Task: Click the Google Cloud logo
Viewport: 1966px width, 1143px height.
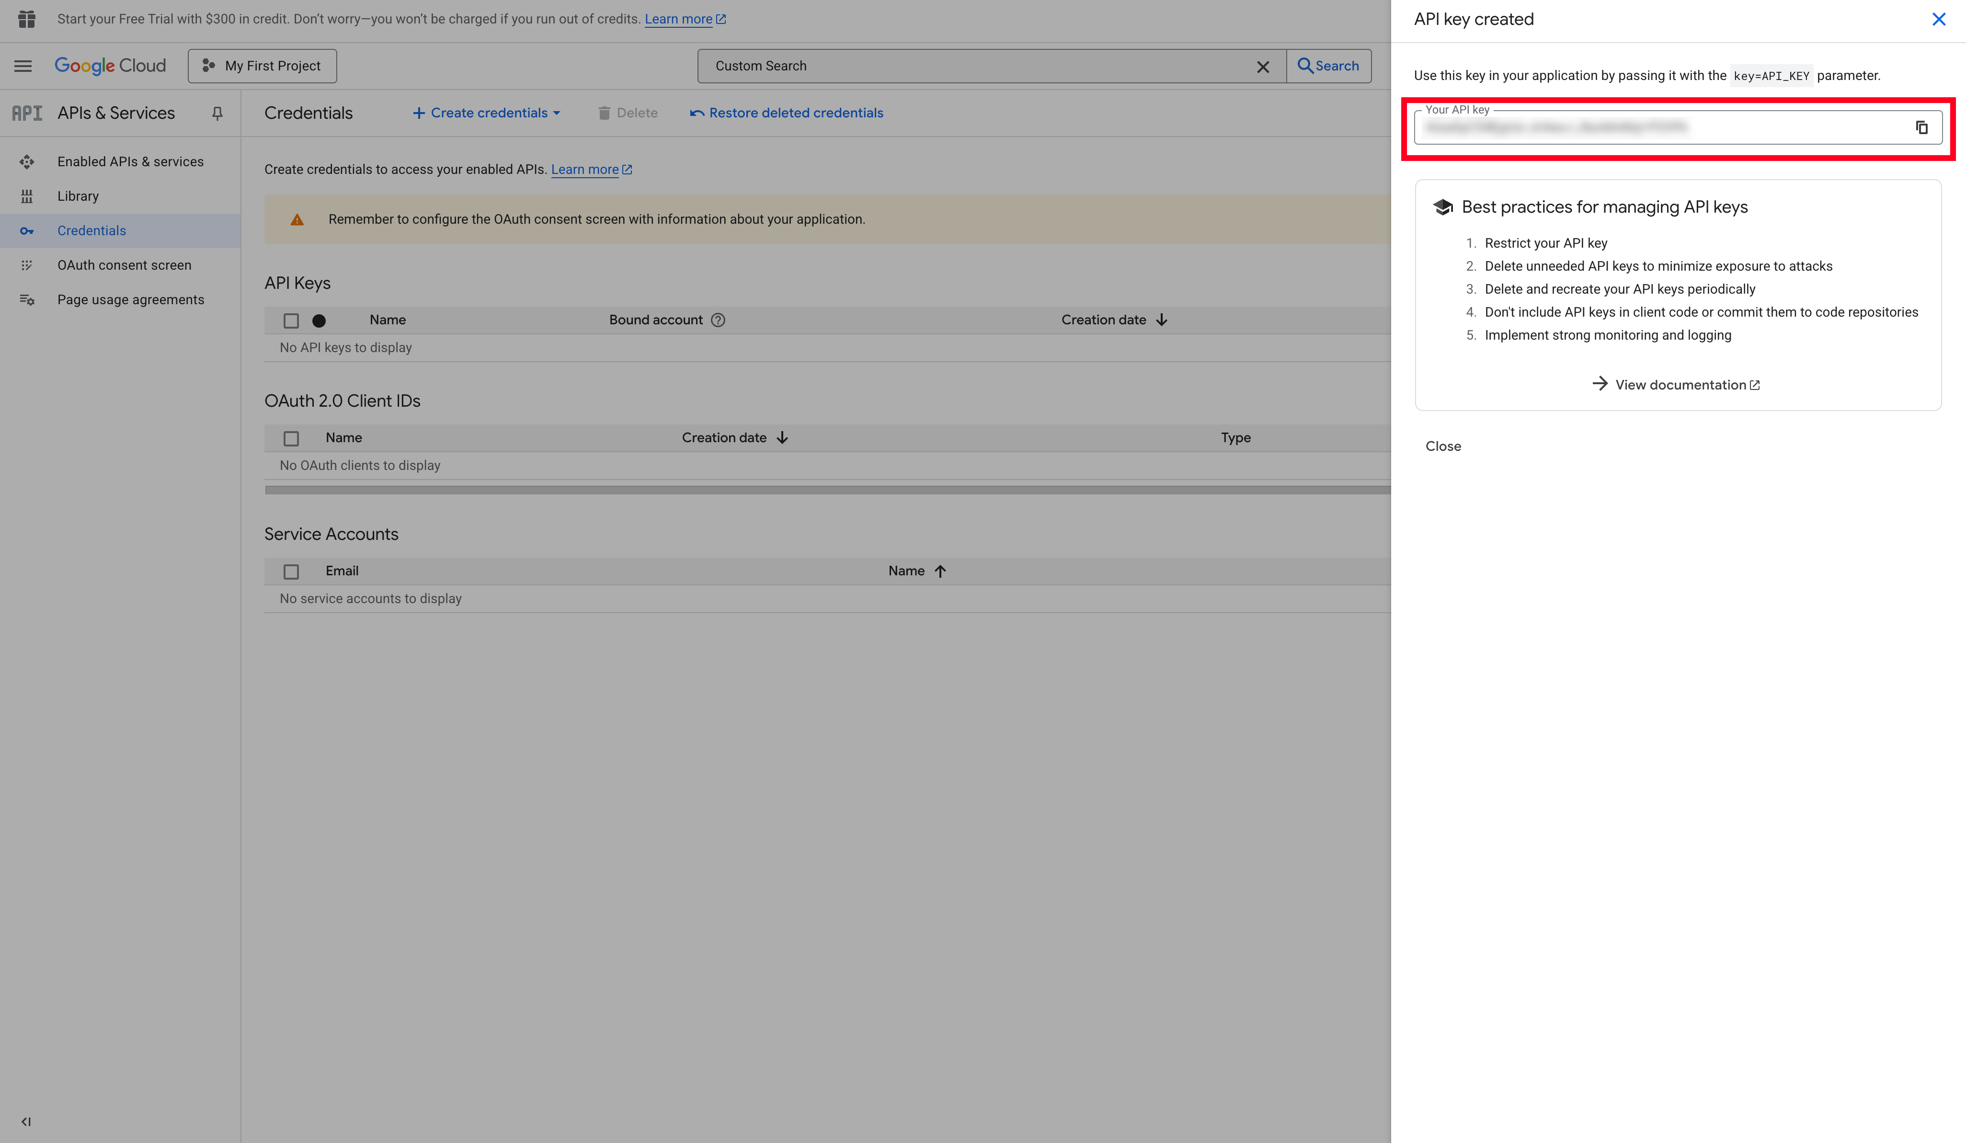Action: [110, 66]
